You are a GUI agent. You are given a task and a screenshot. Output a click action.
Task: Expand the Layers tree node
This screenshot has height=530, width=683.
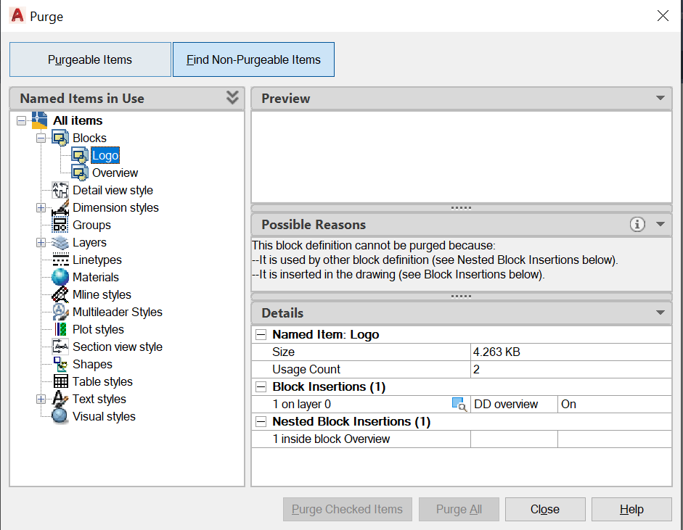(x=41, y=243)
